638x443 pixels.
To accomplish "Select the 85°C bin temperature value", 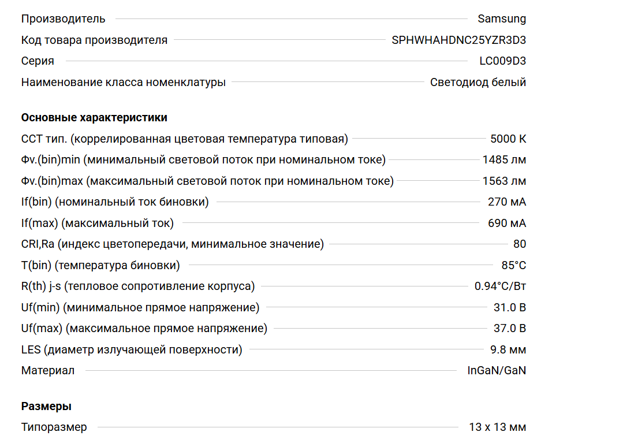I will coord(513,265).
